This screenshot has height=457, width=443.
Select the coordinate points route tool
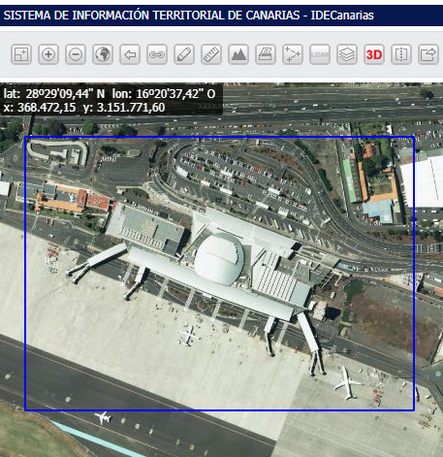pos(293,54)
